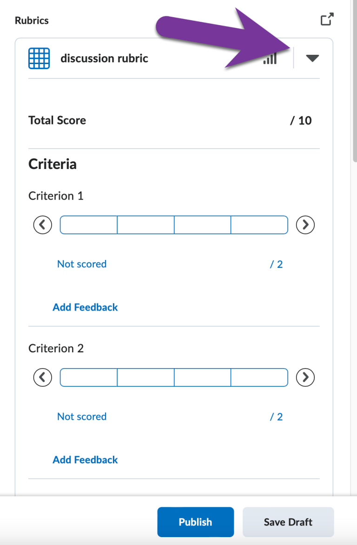The width and height of the screenshot is (357, 545).
Task: Select the second rating level for Criterion 1
Action: 145,225
